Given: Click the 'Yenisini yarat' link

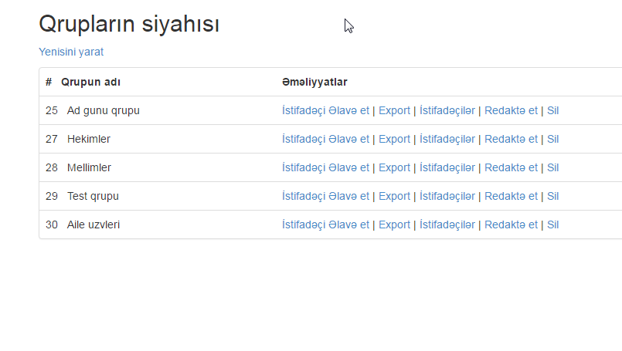Looking at the screenshot, I should (71, 52).
